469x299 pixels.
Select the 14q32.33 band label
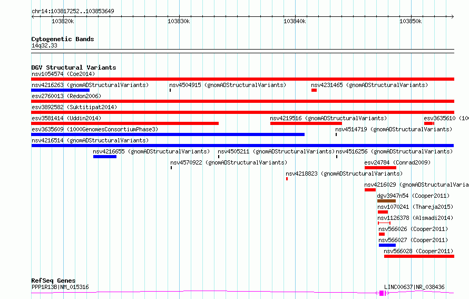pos(44,45)
